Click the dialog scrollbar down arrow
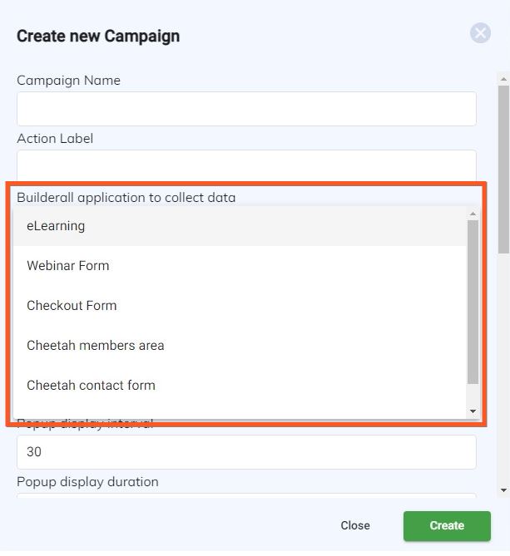Image resolution: width=510 pixels, height=556 pixels. tap(503, 490)
